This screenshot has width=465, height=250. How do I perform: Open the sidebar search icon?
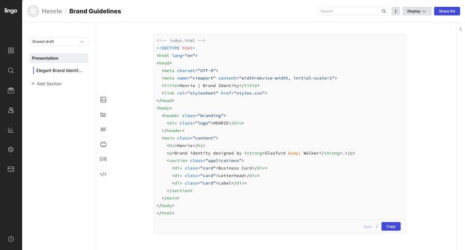point(11,70)
